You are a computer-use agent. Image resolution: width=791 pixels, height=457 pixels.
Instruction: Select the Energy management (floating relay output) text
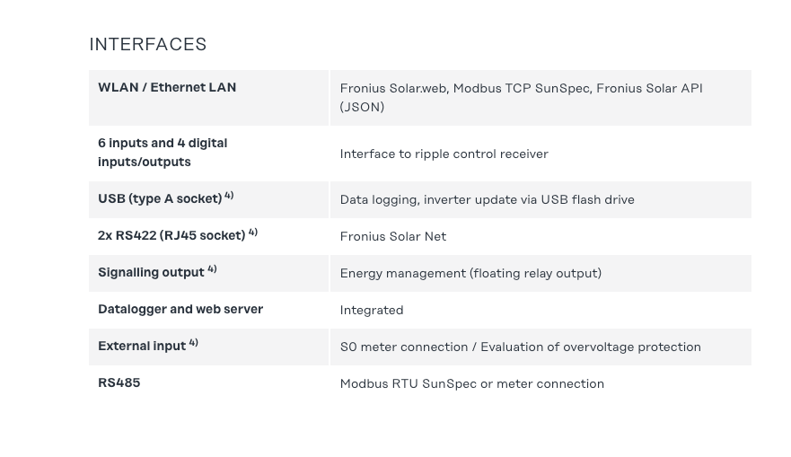click(470, 273)
